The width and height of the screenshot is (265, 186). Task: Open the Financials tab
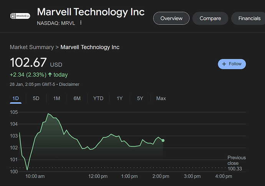pos(249,18)
